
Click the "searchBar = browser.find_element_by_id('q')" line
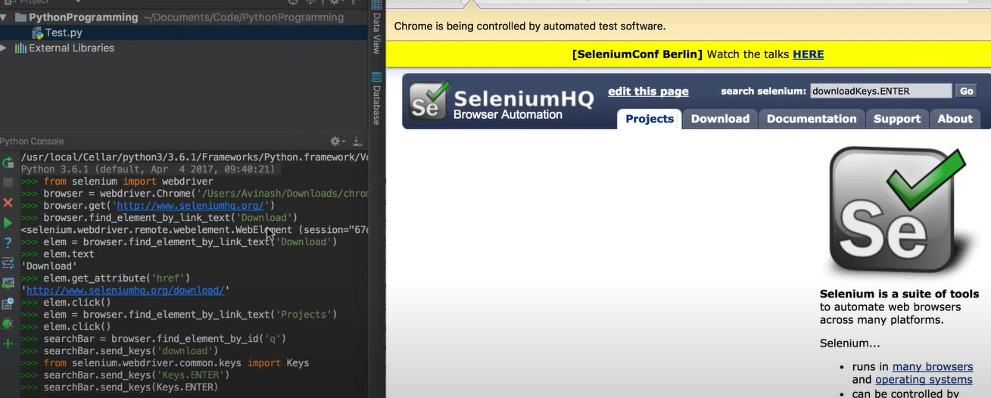tap(165, 339)
